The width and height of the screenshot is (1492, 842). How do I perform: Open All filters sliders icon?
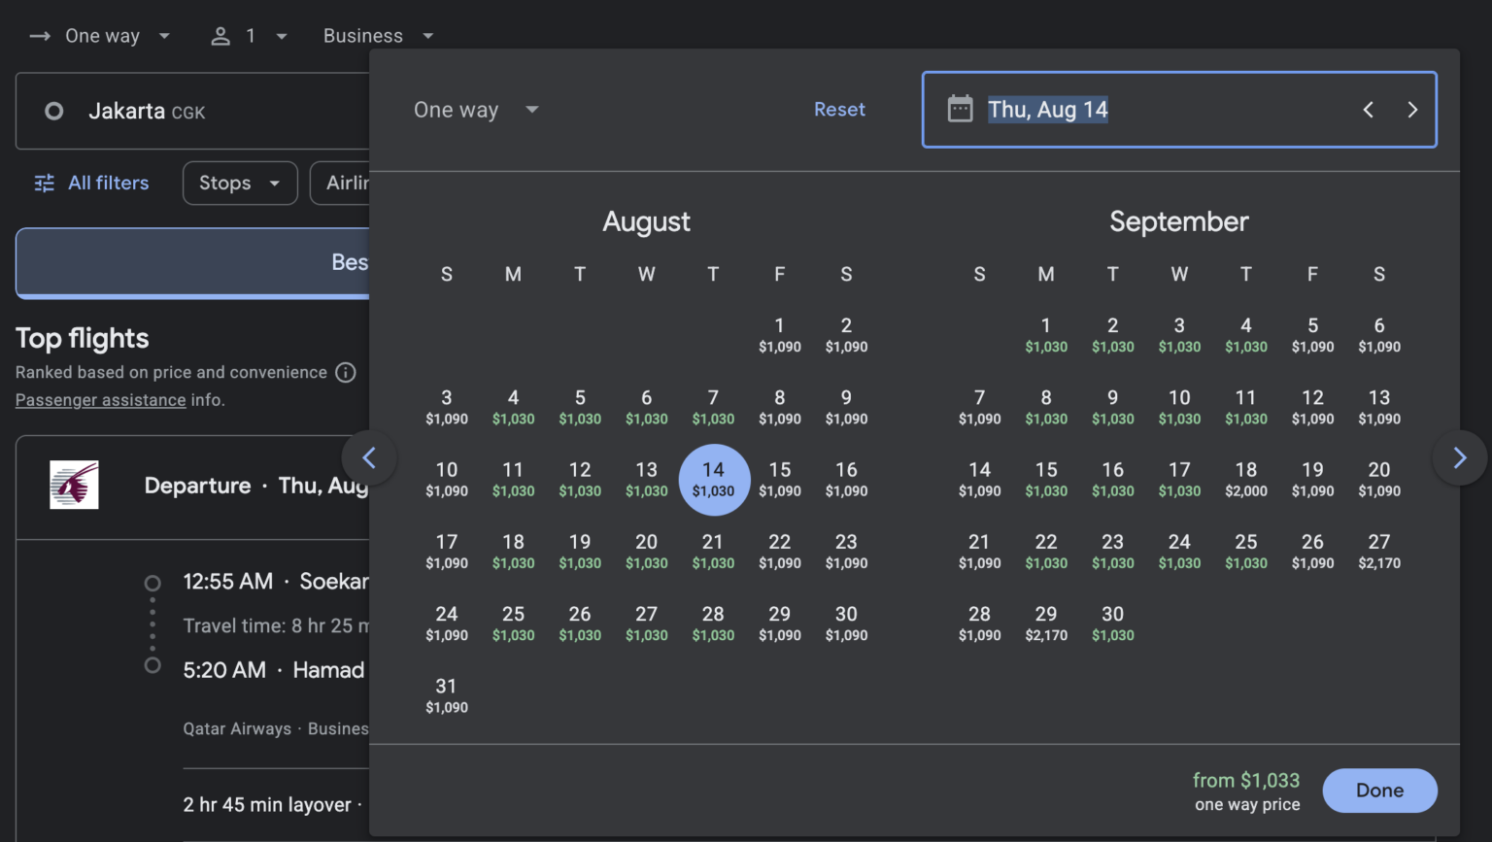(45, 183)
